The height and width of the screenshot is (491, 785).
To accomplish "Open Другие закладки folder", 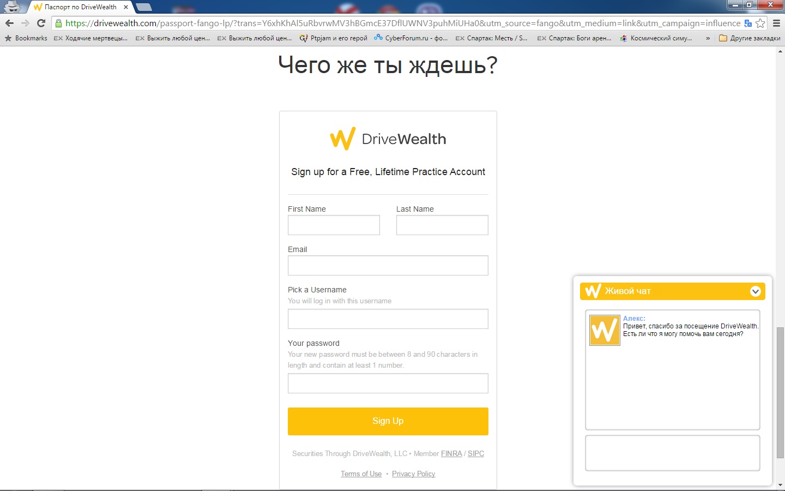I will [x=750, y=38].
